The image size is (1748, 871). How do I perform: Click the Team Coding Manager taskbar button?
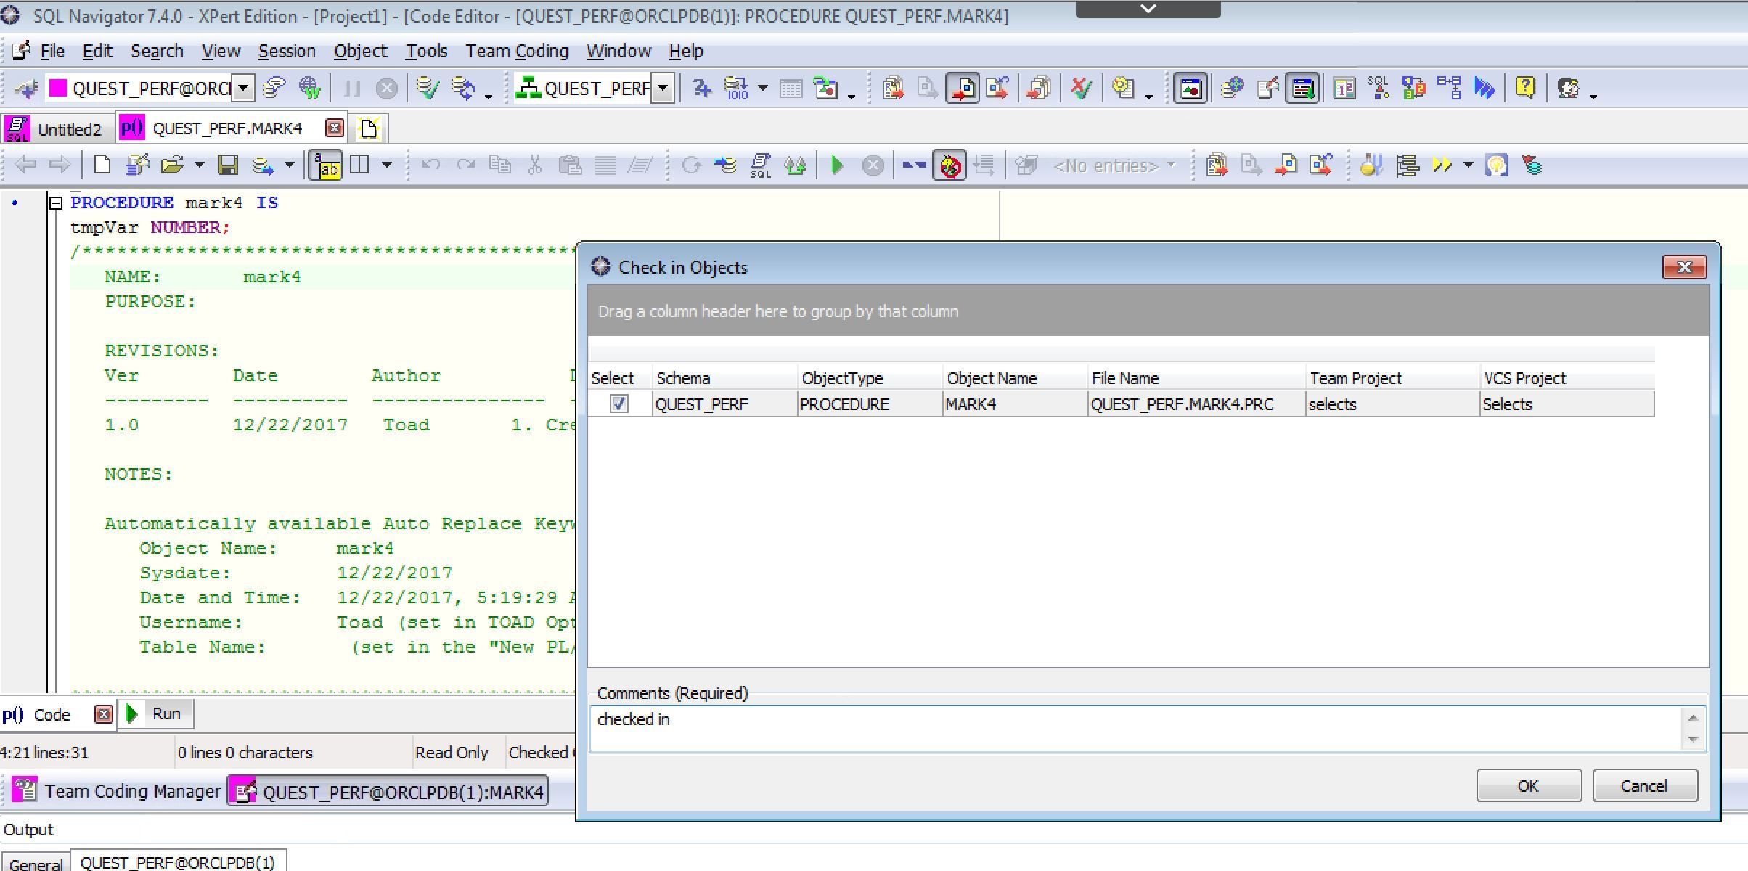point(116,791)
